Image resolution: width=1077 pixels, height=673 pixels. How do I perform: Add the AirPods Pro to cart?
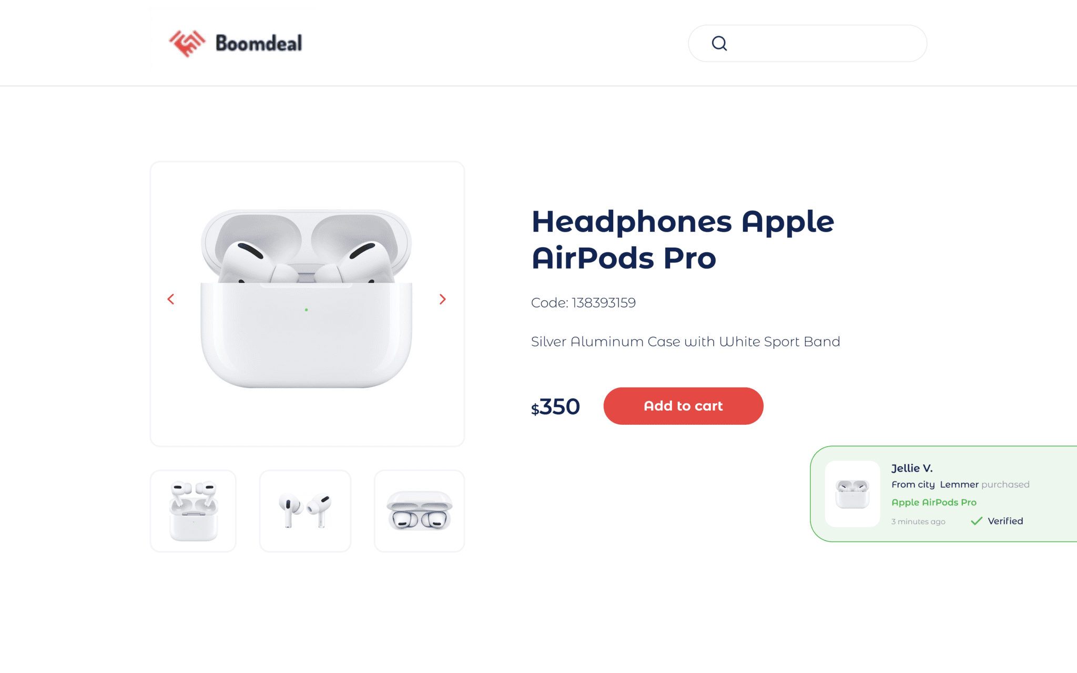pos(683,406)
